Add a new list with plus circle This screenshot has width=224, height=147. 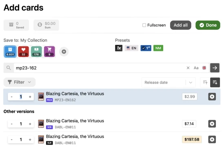coord(64,51)
